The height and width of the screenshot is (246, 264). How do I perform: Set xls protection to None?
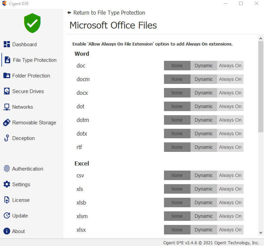tap(177, 189)
